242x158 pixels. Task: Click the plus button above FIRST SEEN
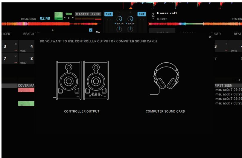coord(239,80)
